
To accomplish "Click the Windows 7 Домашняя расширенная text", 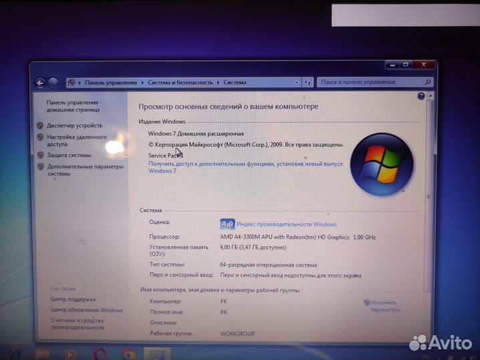I will coord(196,133).
